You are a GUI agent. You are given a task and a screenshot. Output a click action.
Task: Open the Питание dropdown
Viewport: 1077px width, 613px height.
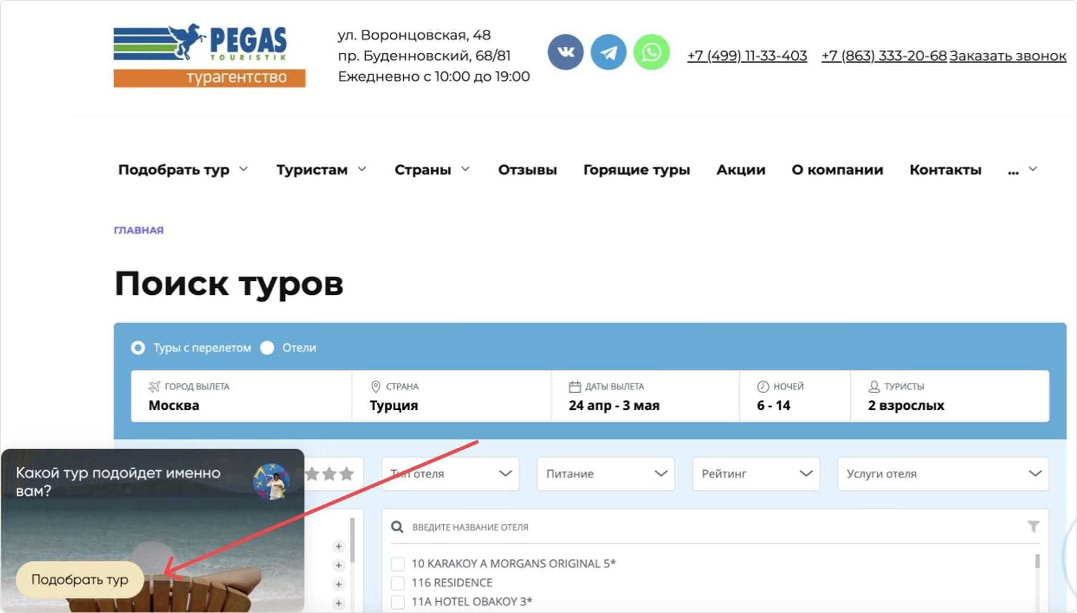[605, 474]
